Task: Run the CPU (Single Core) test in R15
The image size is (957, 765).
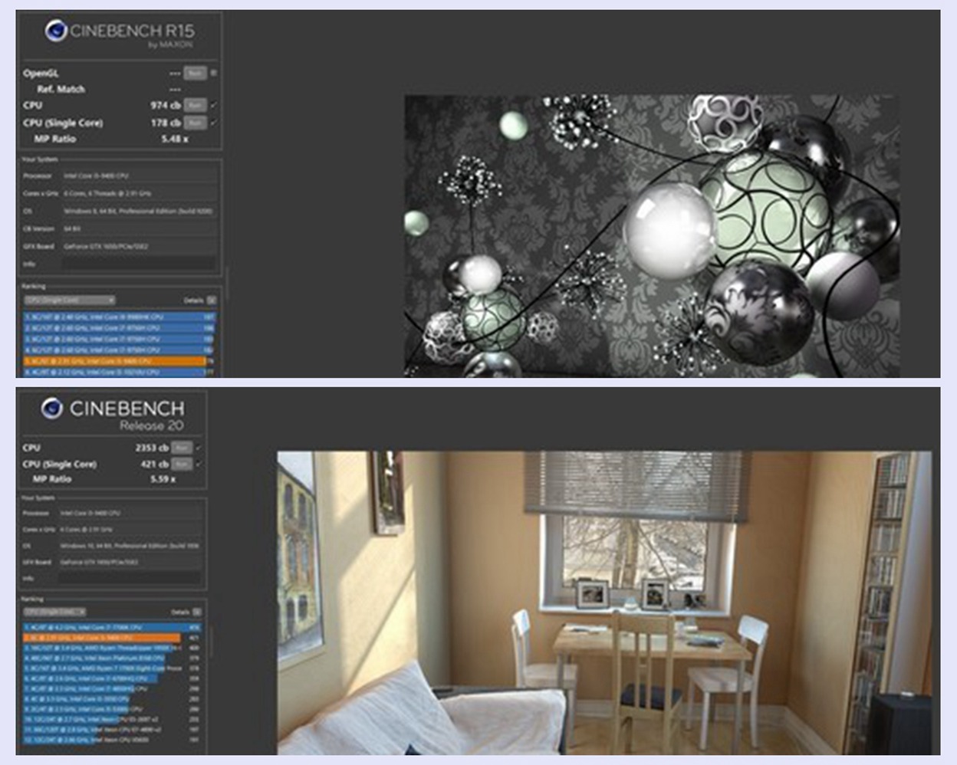Action: point(195,123)
